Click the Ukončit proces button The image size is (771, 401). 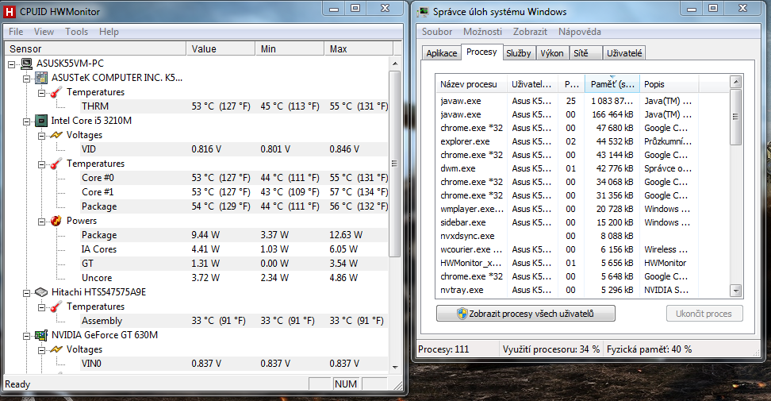704,314
